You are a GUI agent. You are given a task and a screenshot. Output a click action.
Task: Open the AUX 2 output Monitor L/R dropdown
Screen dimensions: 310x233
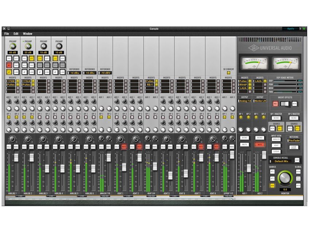coord(260,101)
